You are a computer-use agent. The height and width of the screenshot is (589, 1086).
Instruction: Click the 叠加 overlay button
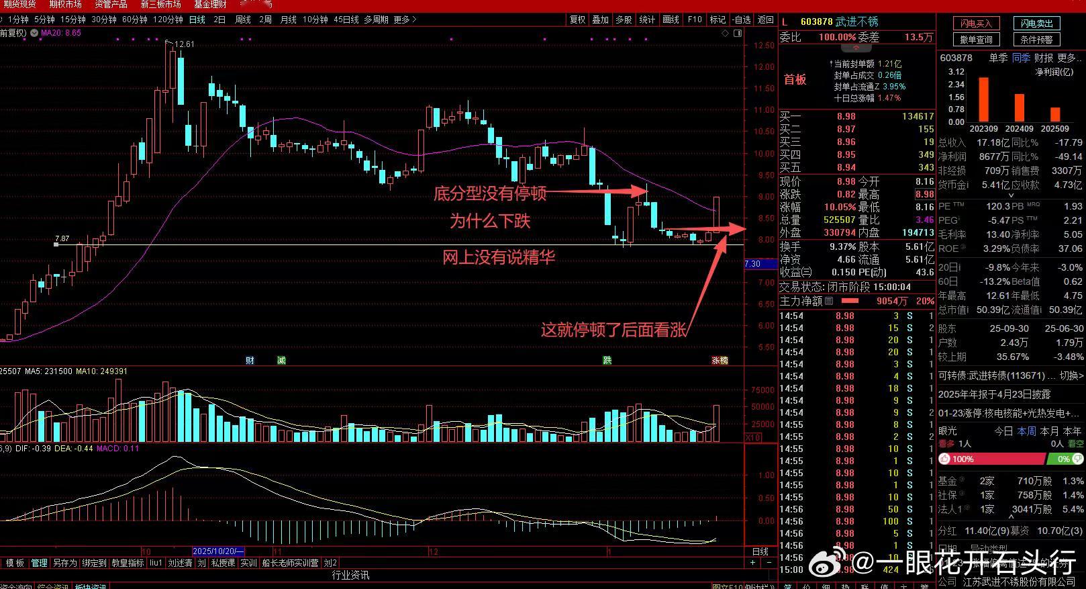click(x=600, y=19)
